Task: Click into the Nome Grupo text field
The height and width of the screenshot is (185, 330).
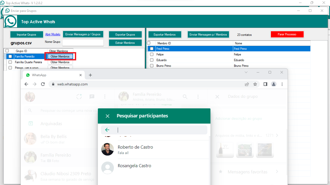Action: click(83, 43)
